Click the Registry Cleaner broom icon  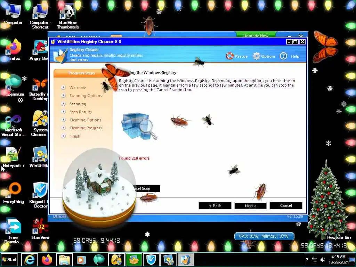tap(60, 56)
